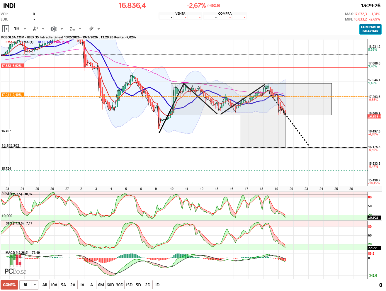
Task: Open the chart settings gear icon
Action: (53, 29)
